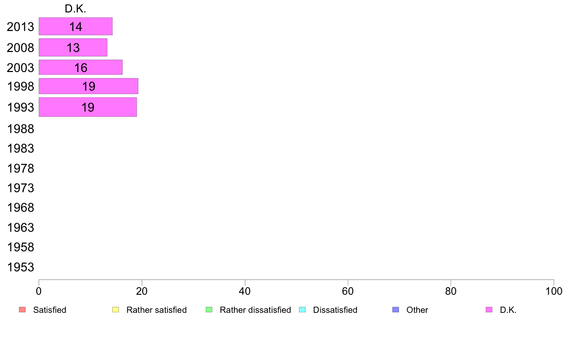Click the 1953 year axis label
Image resolution: width=567 pixels, height=351 pixels.
click(21, 267)
